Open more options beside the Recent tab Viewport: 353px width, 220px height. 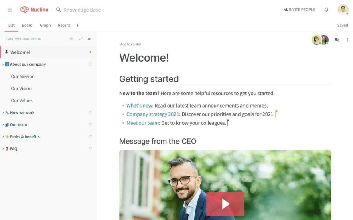(x=78, y=25)
